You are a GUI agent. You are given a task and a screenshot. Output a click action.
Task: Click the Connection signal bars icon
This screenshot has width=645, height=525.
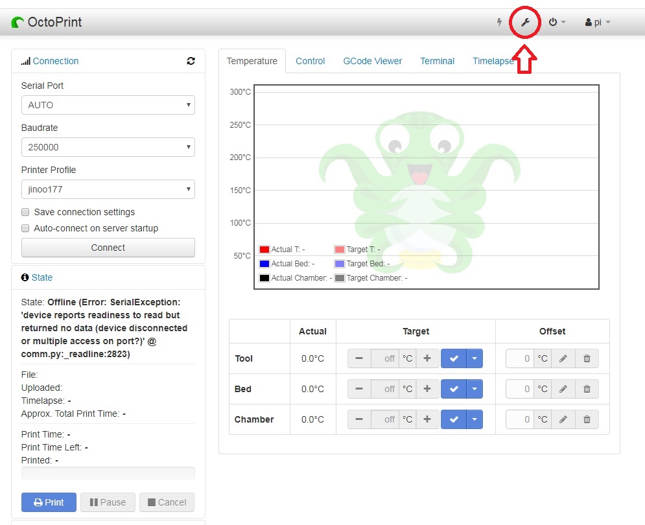pyautogui.click(x=25, y=62)
